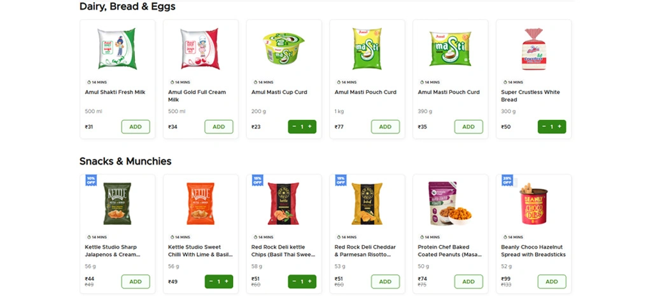Open Amul Masti Cup Curd title link
The height and width of the screenshot is (296, 653).
click(279, 92)
